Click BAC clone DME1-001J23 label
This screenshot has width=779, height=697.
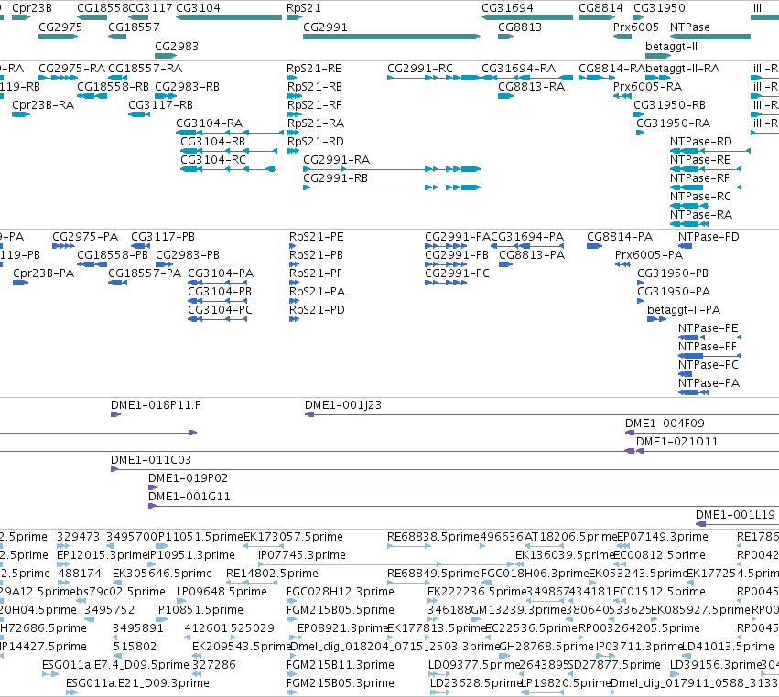click(343, 404)
